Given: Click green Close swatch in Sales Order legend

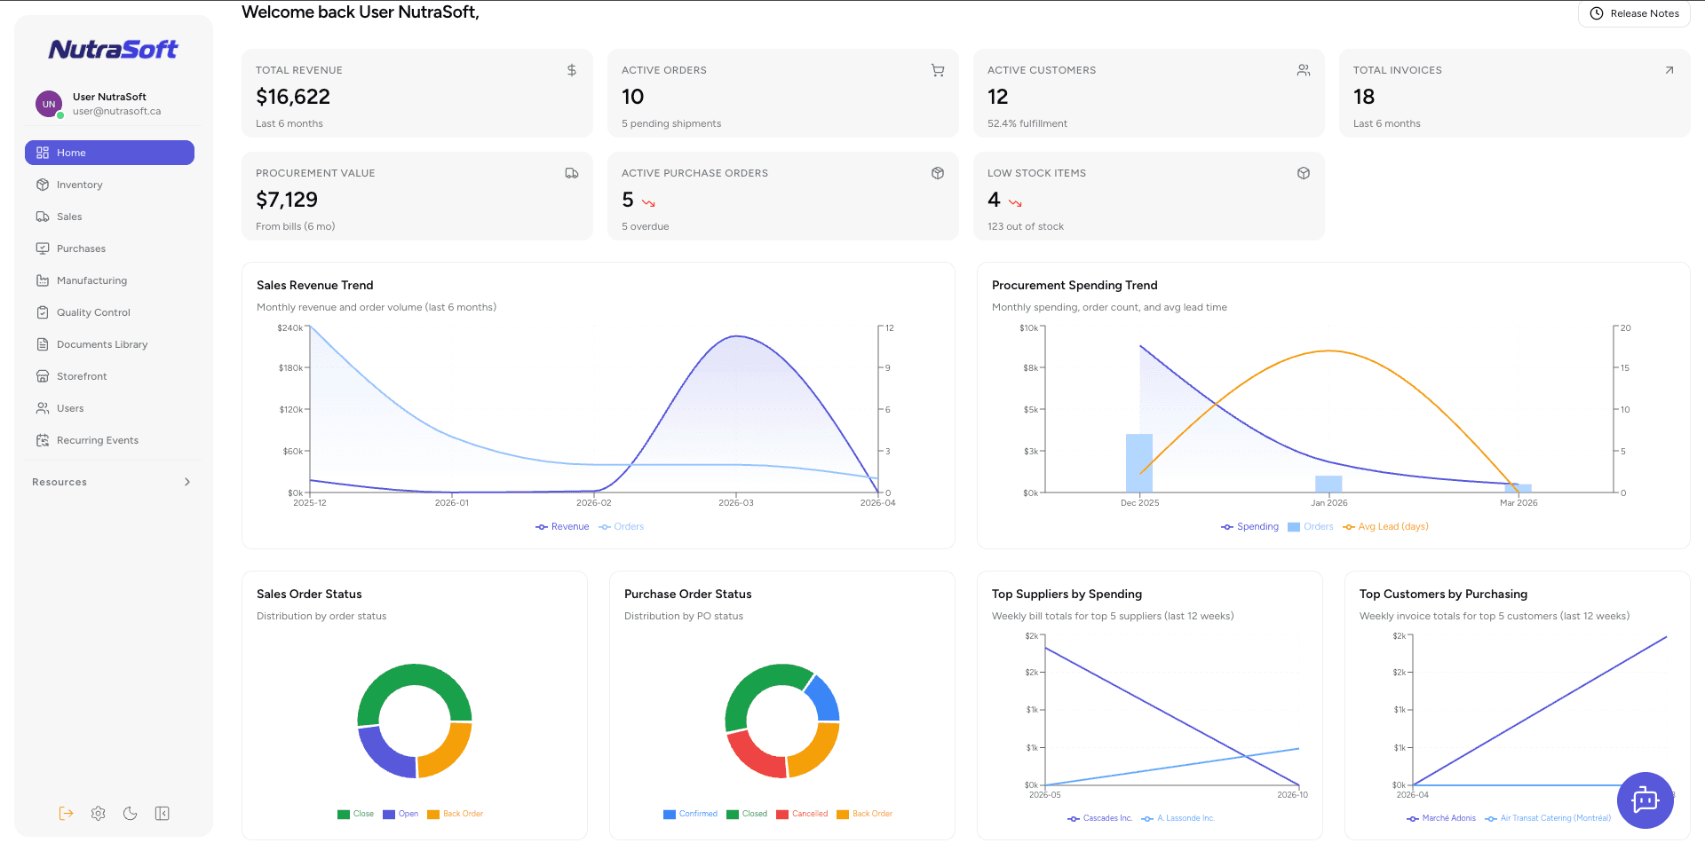Looking at the screenshot, I should coord(344,815).
